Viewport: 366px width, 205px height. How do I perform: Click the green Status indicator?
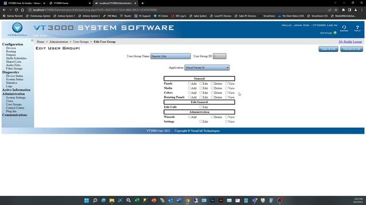tap(335, 33)
